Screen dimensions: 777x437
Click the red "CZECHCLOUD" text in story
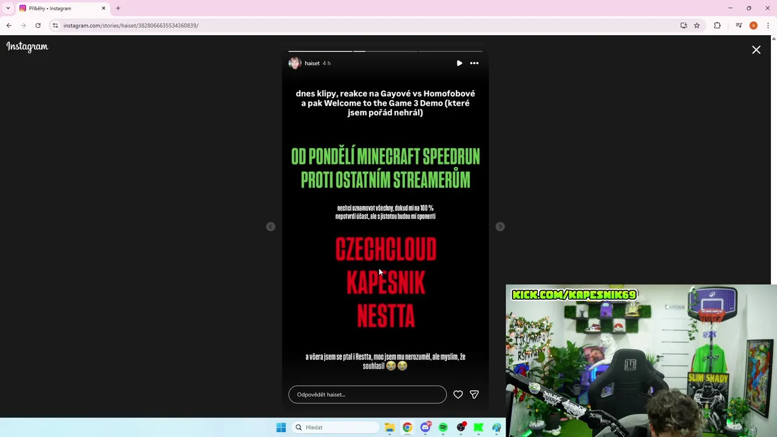(x=386, y=249)
